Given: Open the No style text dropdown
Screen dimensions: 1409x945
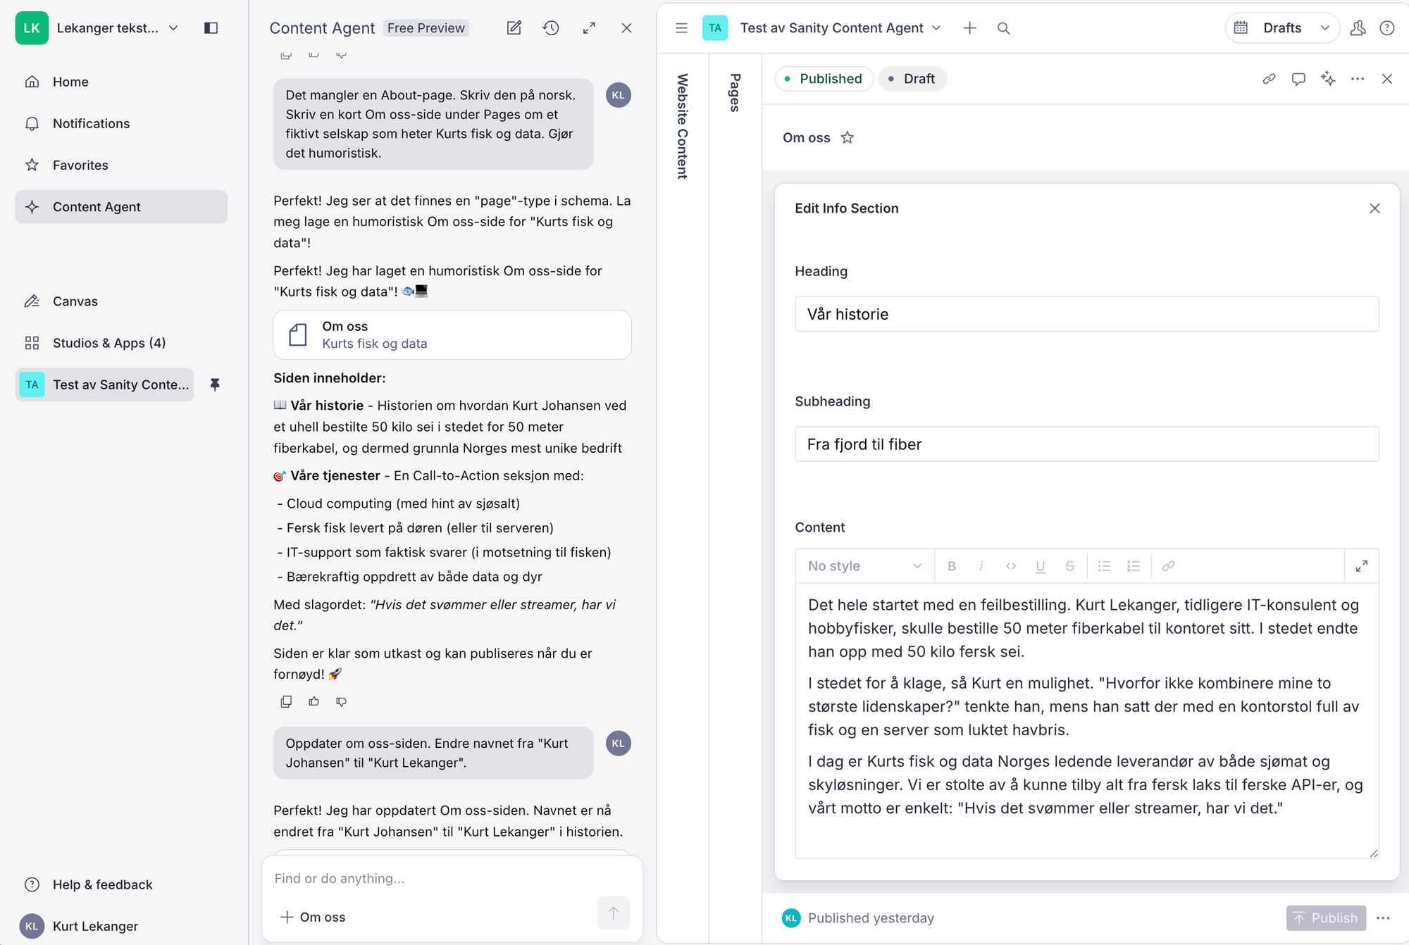Looking at the screenshot, I should pyautogui.click(x=864, y=566).
